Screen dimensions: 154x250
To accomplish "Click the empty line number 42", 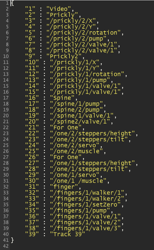I will [x=6, y=246].
